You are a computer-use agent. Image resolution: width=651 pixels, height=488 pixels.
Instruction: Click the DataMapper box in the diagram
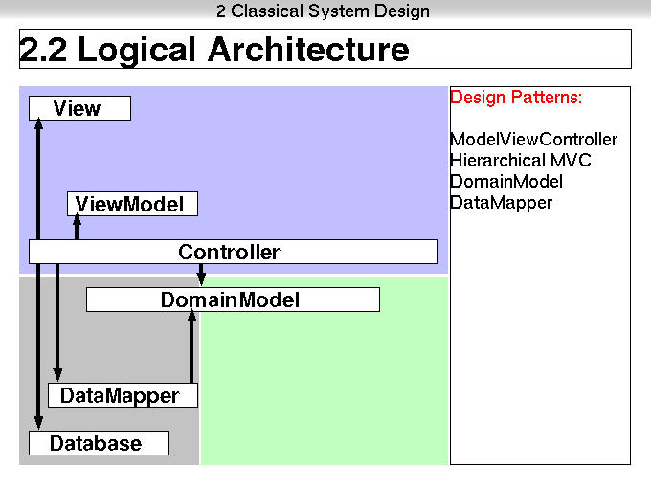(x=123, y=395)
